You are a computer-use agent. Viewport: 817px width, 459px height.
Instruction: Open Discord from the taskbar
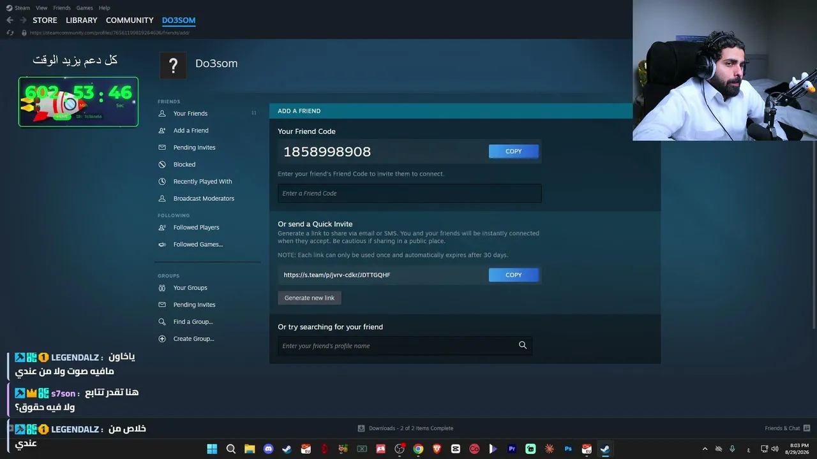coord(269,449)
